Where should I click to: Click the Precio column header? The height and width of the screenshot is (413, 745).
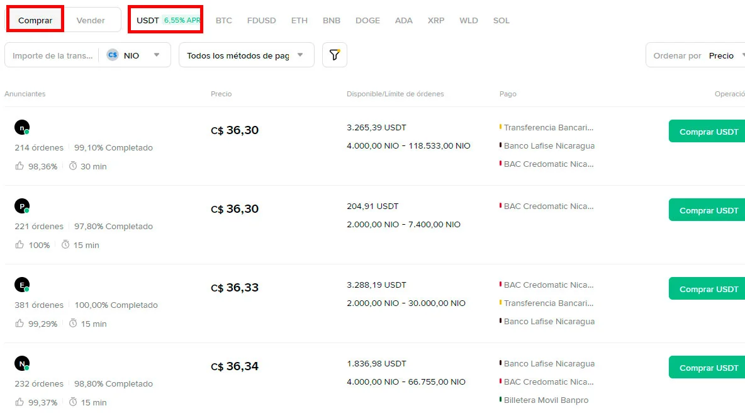click(221, 94)
